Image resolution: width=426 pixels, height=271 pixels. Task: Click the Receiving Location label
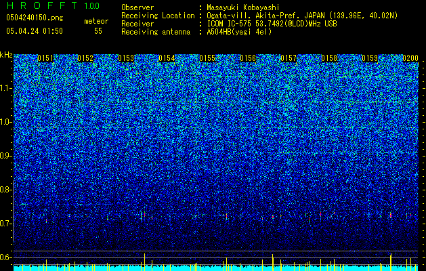(x=158, y=16)
